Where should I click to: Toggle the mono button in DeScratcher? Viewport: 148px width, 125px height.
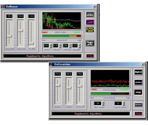click(x=138, y=105)
